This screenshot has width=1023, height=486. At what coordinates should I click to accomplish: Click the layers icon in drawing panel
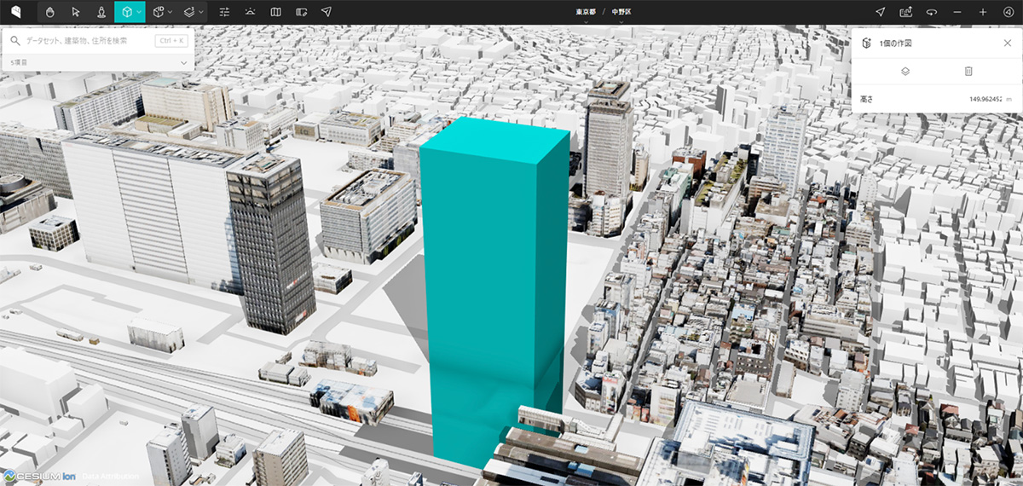(x=905, y=71)
